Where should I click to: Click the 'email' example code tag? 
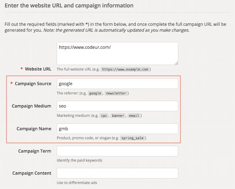(134, 116)
